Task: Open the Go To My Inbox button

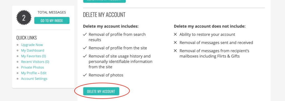Action: [x=52, y=21]
